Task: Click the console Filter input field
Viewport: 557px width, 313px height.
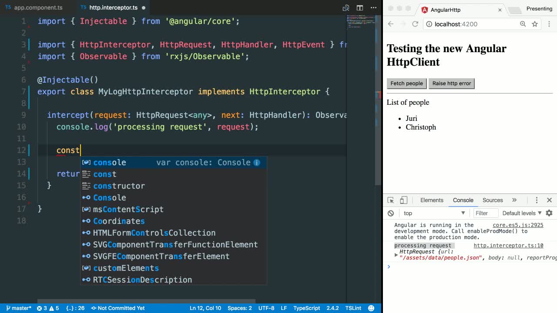Action: coord(485,213)
